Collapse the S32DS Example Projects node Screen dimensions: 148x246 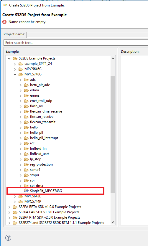(9, 59)
